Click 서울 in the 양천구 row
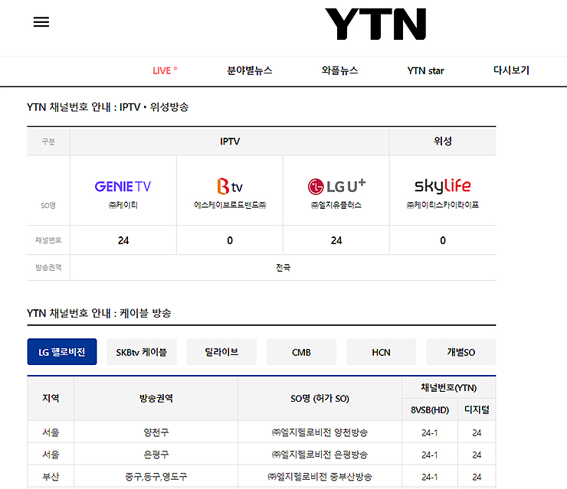The height and width of the screenshot is (489, 567). coord(51,432)
